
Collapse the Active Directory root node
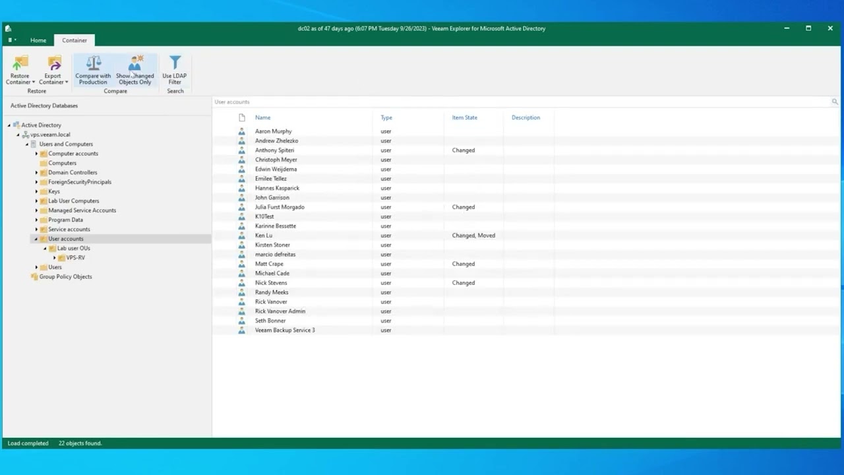(9, 125)
